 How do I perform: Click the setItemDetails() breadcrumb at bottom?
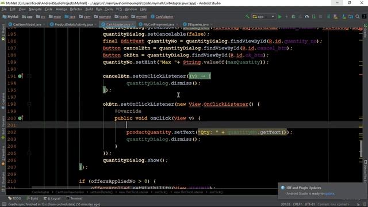tap(101, 192)
